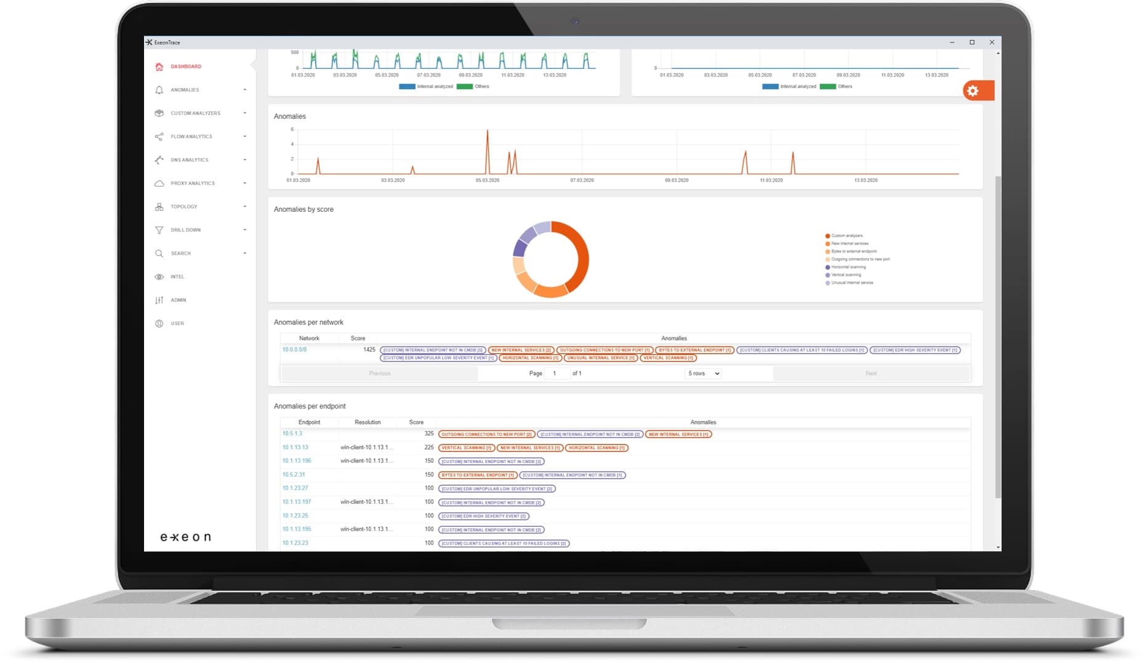Viewport: 1145px width, 662px height.
Task: Click the Next page button
Action: (x=870, y=373)
